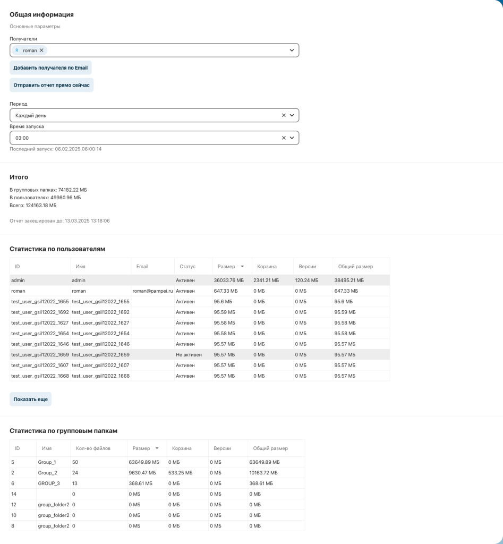Open the Время запуска dropdown chevron
Screen dimensions: 503x544
(x=291, y=138)
